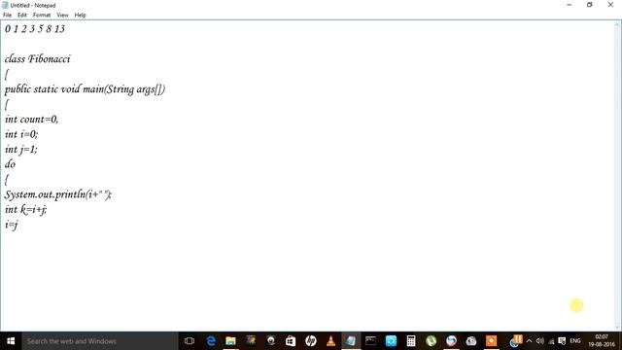Open Task View from taskbar
622x350 pixels.
coord(190,341)
